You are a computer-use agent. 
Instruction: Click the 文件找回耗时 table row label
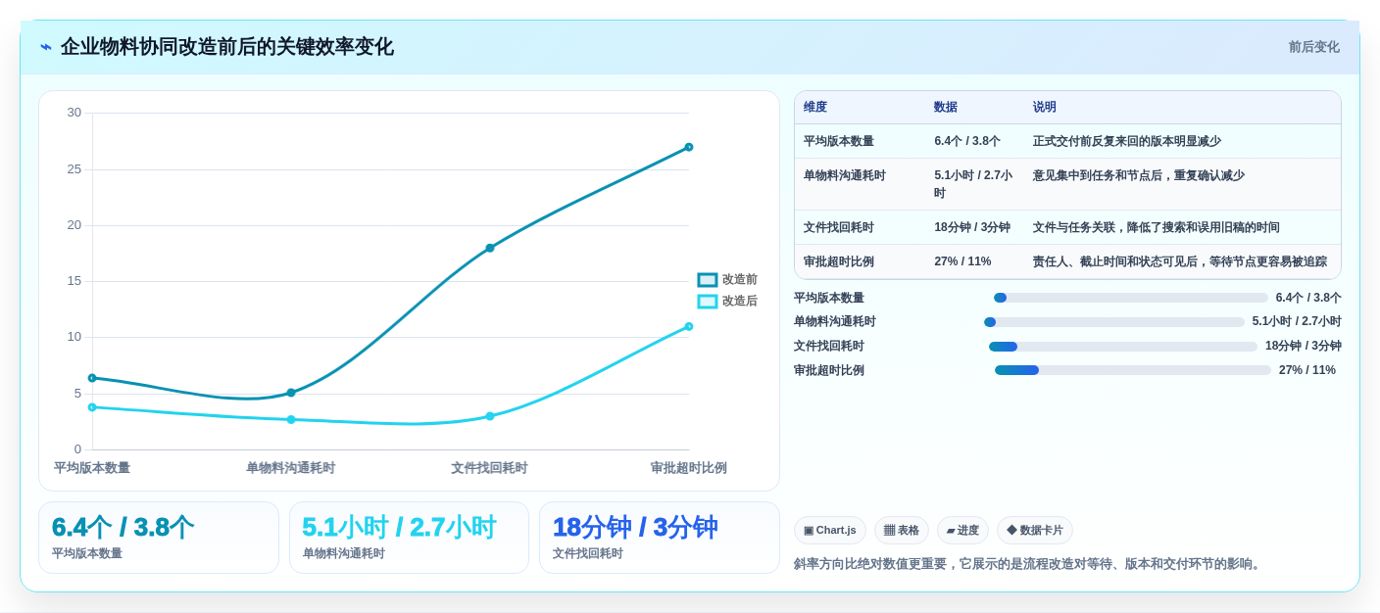pos(839,227)
